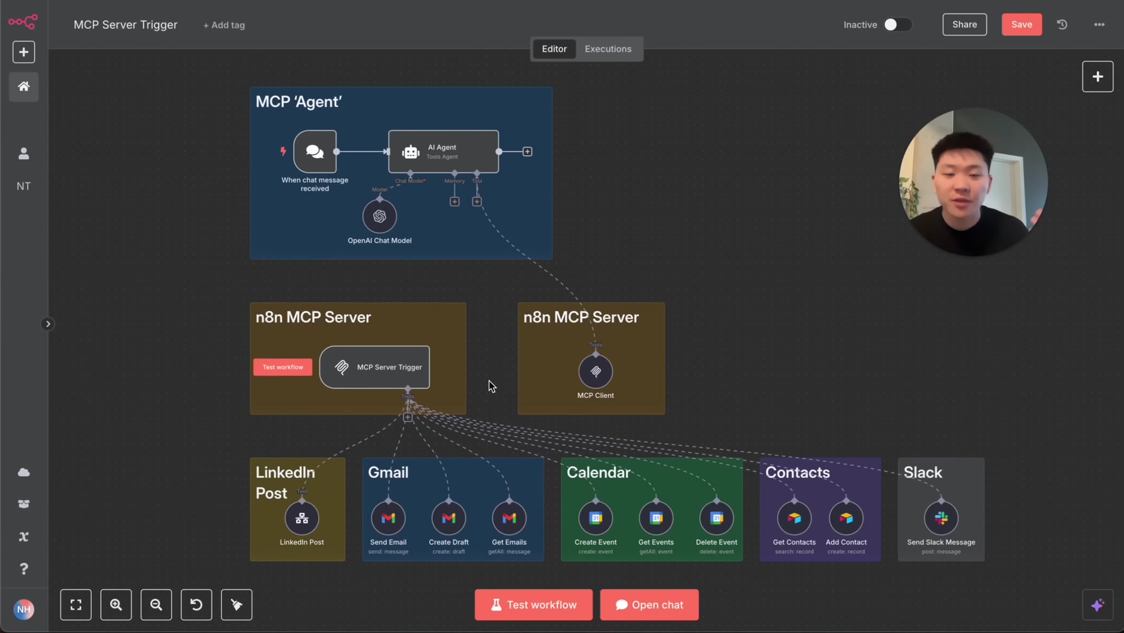The image size is (1124, 633).
Task: Click the Calendar sticky note heading
Action: 598,472
